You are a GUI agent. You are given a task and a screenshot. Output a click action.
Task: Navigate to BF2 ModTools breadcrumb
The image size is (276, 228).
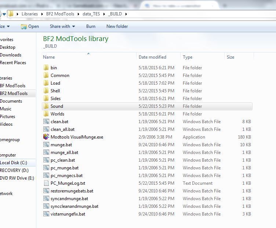60,14
